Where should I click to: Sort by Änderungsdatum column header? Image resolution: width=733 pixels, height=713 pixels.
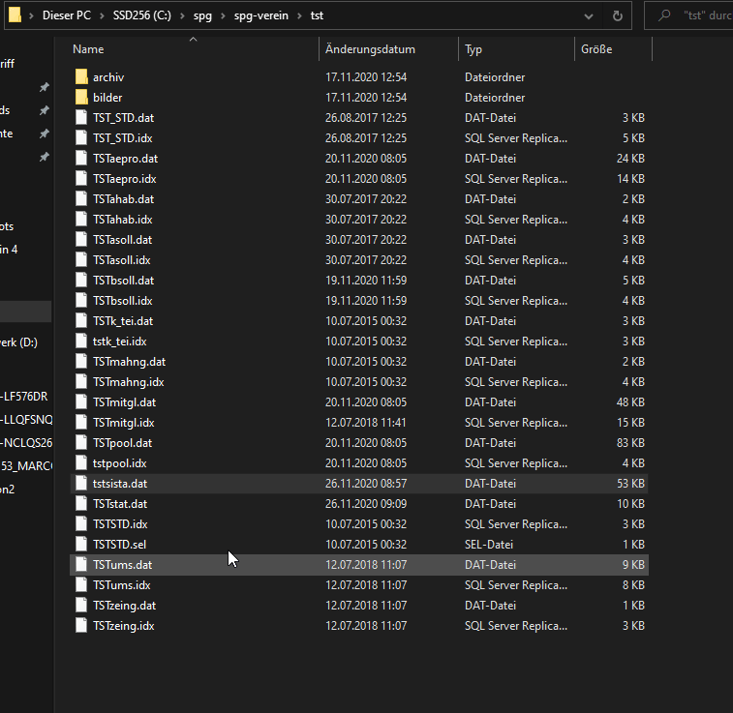[x=370, y=49]
